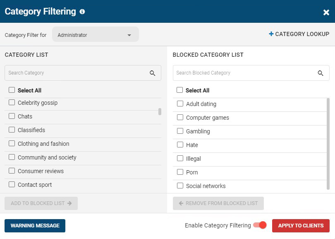Click the X to close Category Filtering
Viewport: 335px width, 239px height.
pos(326,12)
